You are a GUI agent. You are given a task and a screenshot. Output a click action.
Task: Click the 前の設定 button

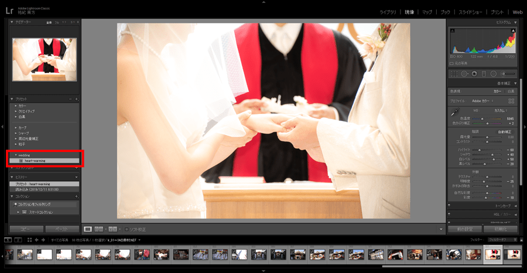(x=465, y=229)
